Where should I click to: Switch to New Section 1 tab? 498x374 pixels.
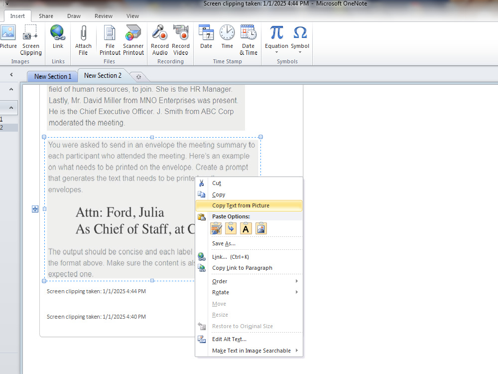tap(53, 76)
